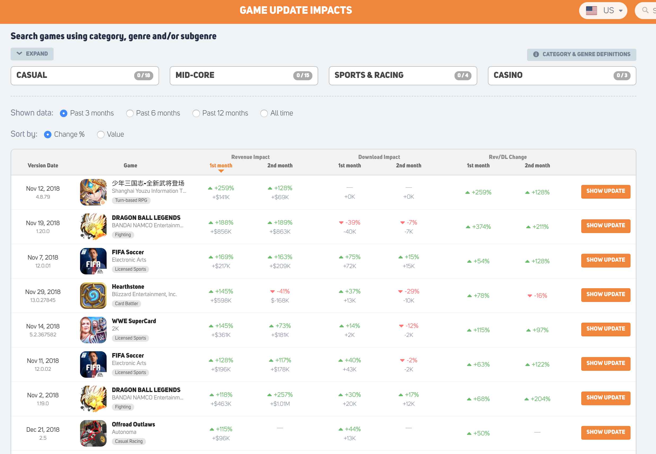The width and height of the screenshot is (656, 454).
Task: Click the Offroad Outlaws game icon
Action: click(x=93, y=433)
